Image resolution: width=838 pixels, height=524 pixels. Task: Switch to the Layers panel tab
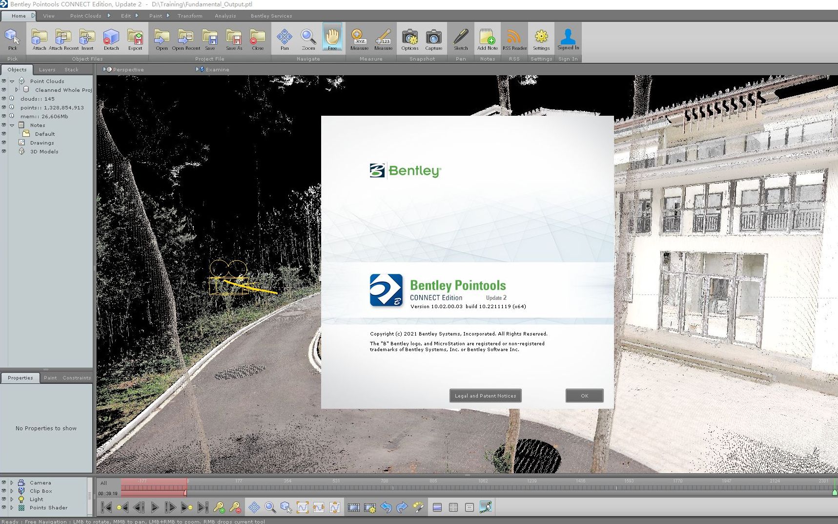[47, 70]
